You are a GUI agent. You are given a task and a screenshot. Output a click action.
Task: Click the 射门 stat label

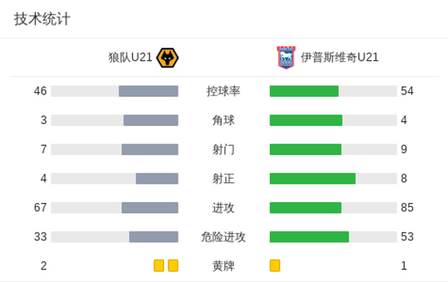tap(223, 150)
